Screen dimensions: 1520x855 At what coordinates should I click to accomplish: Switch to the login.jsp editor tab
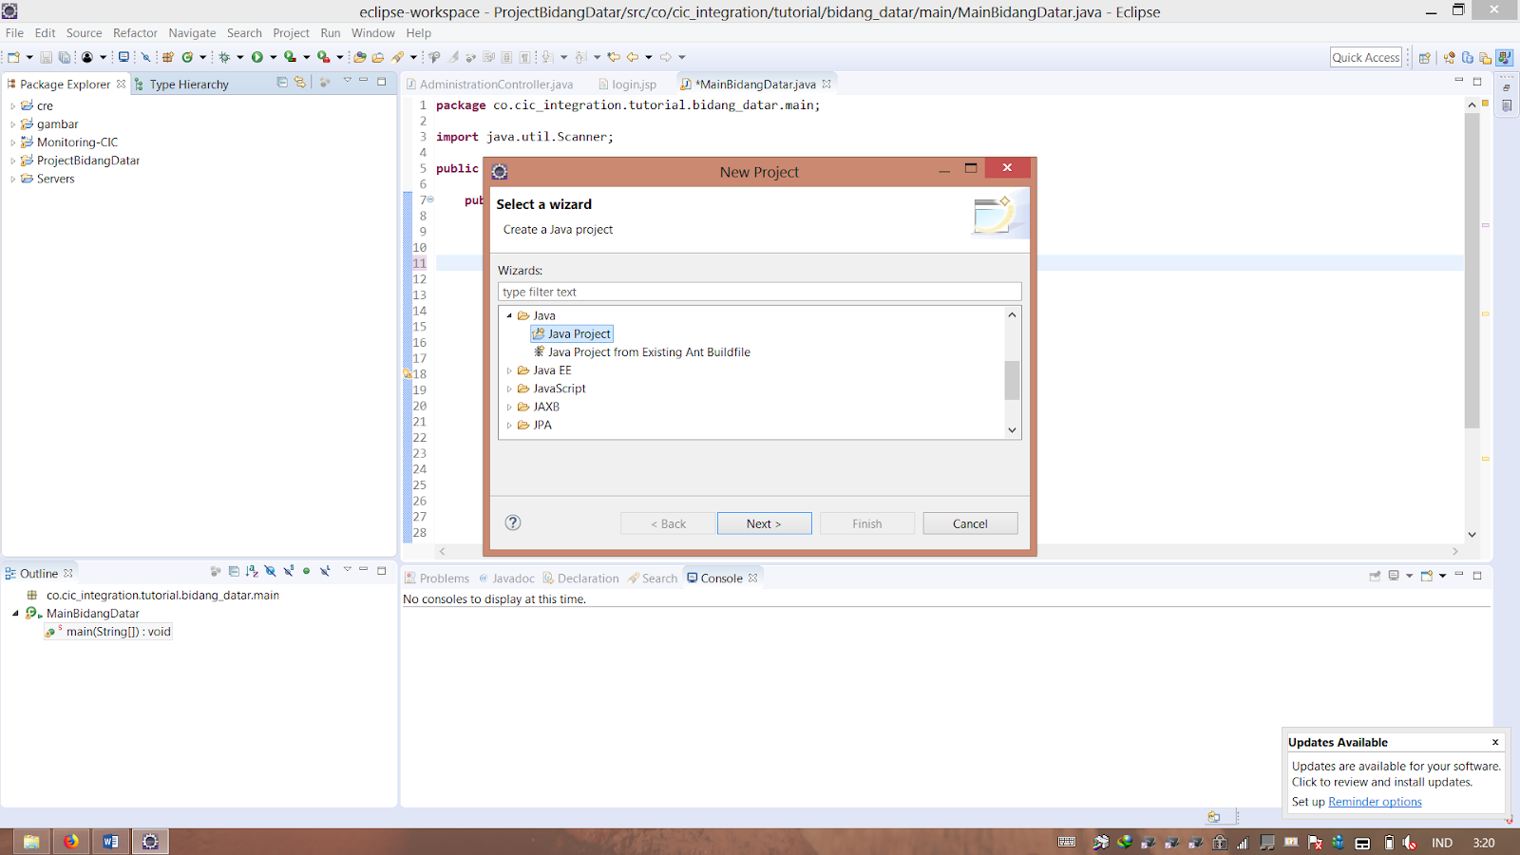(x=634, y=84)
